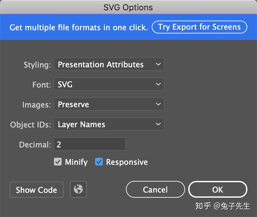Expand the Object IDs Layer Names dropdown
This screenshot has width=257, height=217.
click(109, 124)
